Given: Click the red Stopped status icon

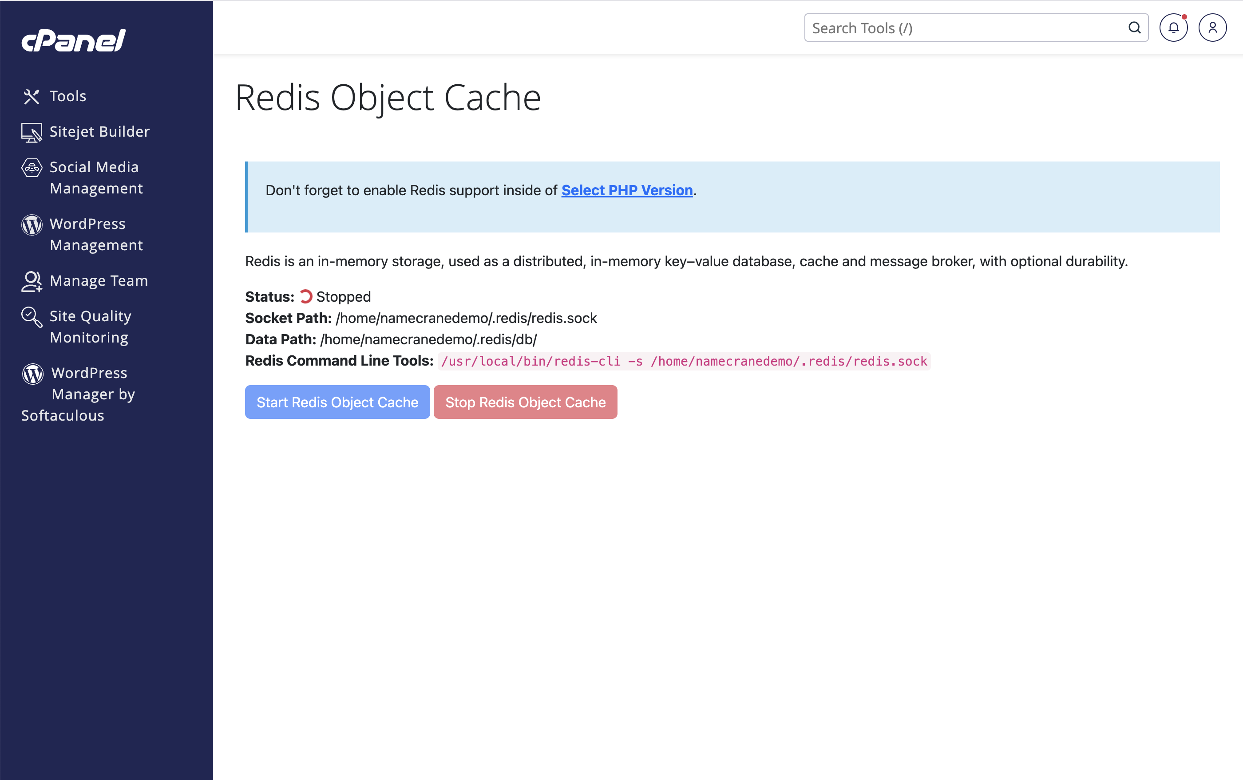Looking at the screenshot, I should [x=306, y=296].
